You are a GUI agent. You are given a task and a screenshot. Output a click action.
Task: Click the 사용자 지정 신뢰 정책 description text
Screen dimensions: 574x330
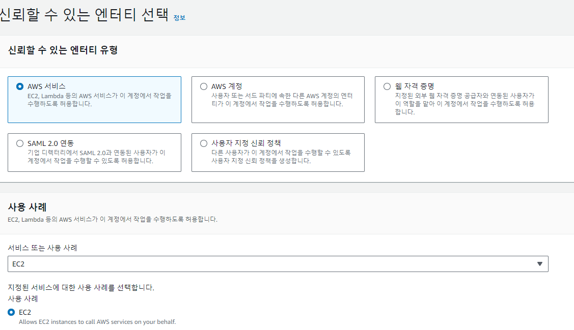[281, 157]
